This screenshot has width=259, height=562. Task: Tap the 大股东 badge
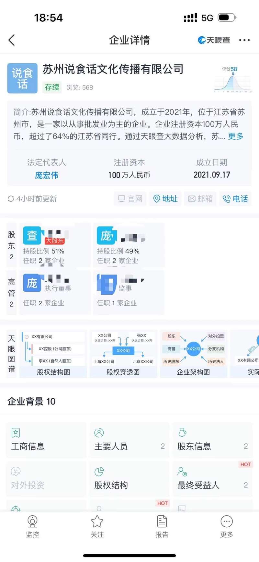55,240
